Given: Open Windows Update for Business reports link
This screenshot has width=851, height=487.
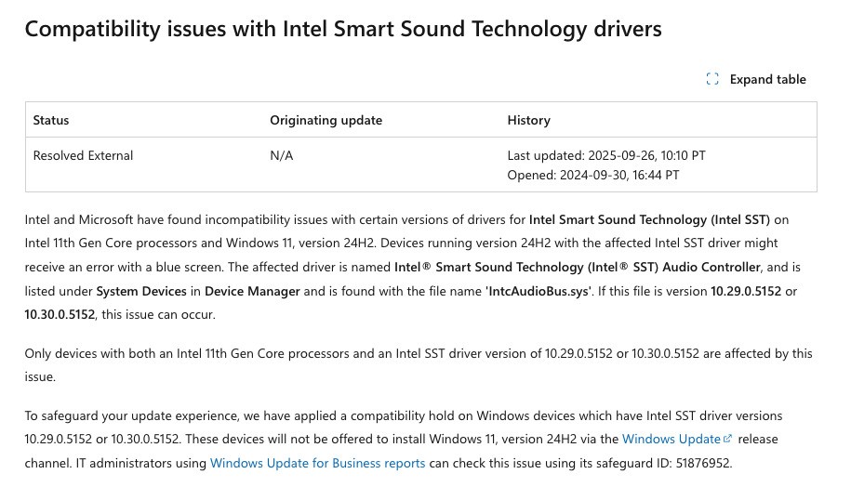Looking at the screenshot, I should tap(317, 463).
